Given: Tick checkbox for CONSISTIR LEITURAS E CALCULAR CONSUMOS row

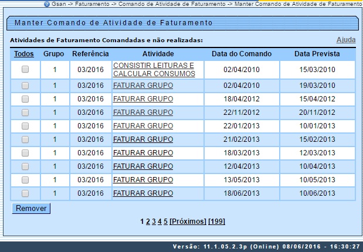Looking at the screenshot, I should (25, 69).
